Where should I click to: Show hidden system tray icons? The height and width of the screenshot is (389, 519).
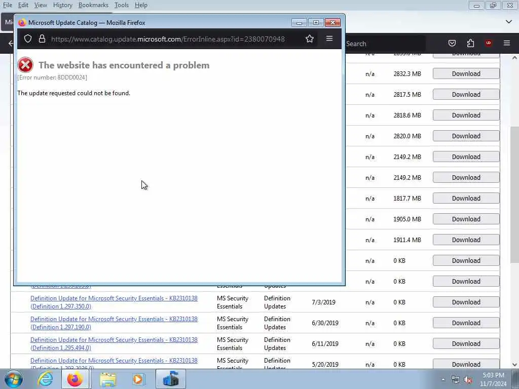pyautogui.click(x=443, y=380)
